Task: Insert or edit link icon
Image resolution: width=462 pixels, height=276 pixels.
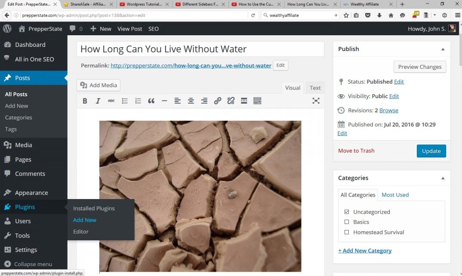Action: (x=217, y=101)
